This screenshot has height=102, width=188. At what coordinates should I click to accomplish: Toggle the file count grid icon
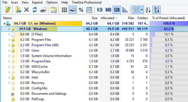89,10
